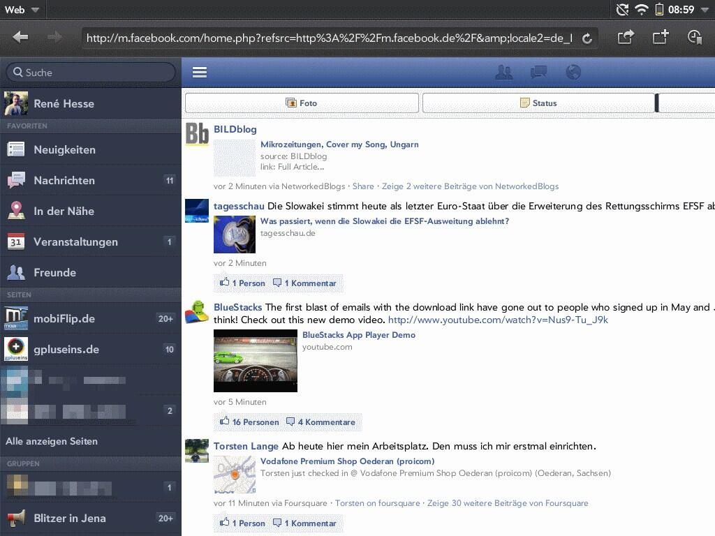Click Alle anzeigen Seiten
Image resolution: width=715 pixels, height=536 pixels.
point(52,441)
